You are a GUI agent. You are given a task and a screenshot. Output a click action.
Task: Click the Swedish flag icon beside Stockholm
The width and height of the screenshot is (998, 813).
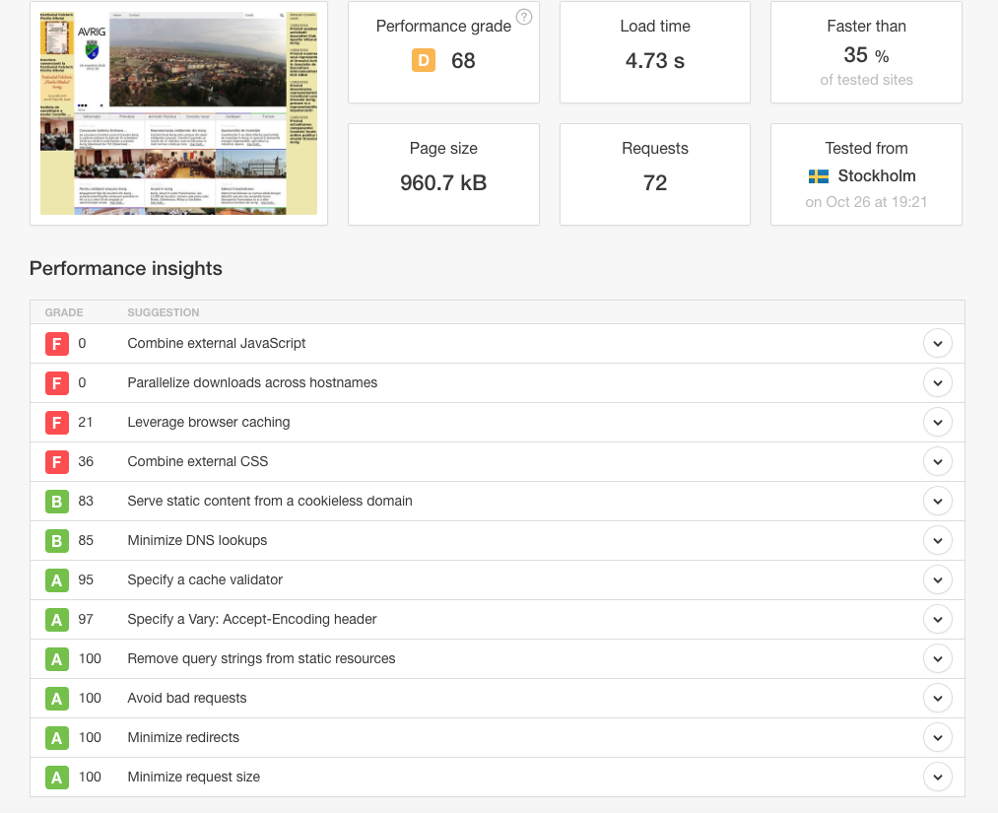pyautogui.click(x=818, y=176)
